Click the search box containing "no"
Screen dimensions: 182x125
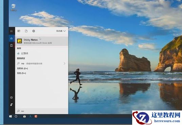[42, 111]
